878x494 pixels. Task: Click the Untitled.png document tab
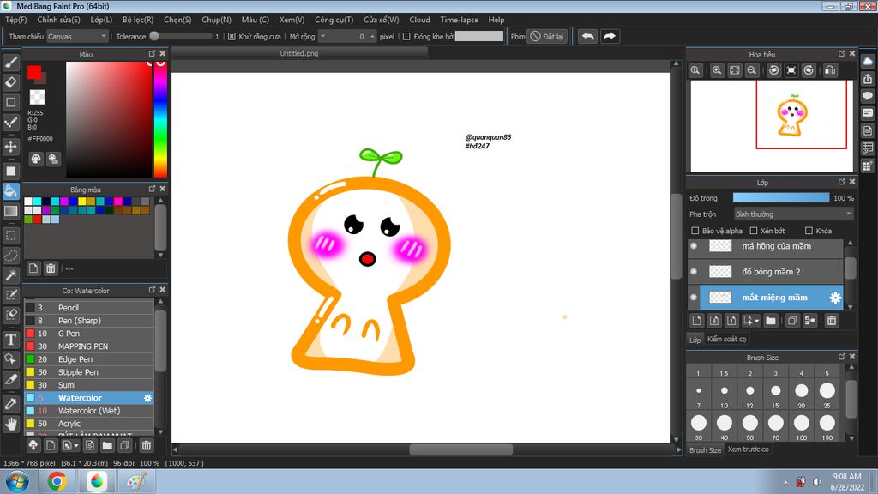[x=299, y=53]
